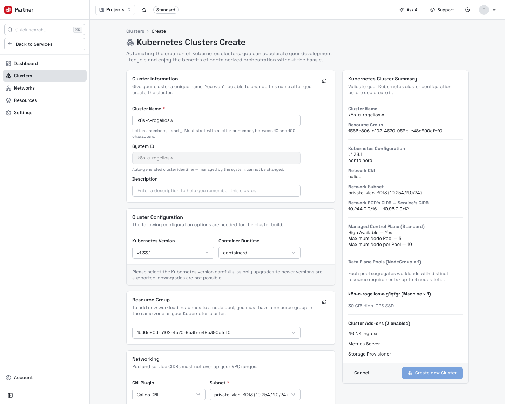Click the 'Maximum Node per Pool — 10' text
Image resolution: width=505 pixels, height=404 pixels.
click(380, 245)
